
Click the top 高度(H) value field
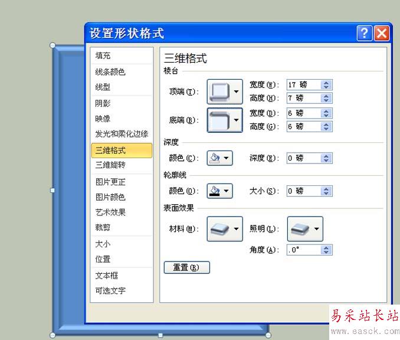304,98
